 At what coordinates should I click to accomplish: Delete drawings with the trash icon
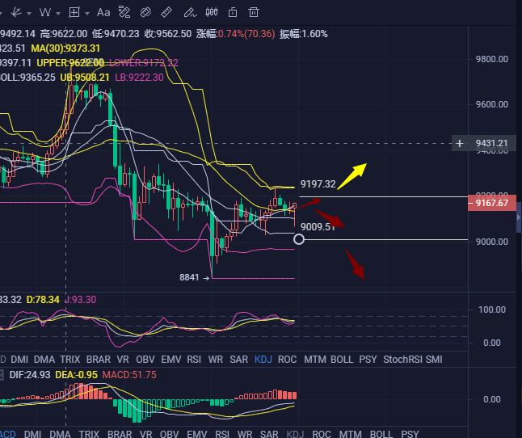tap(253, 12)
